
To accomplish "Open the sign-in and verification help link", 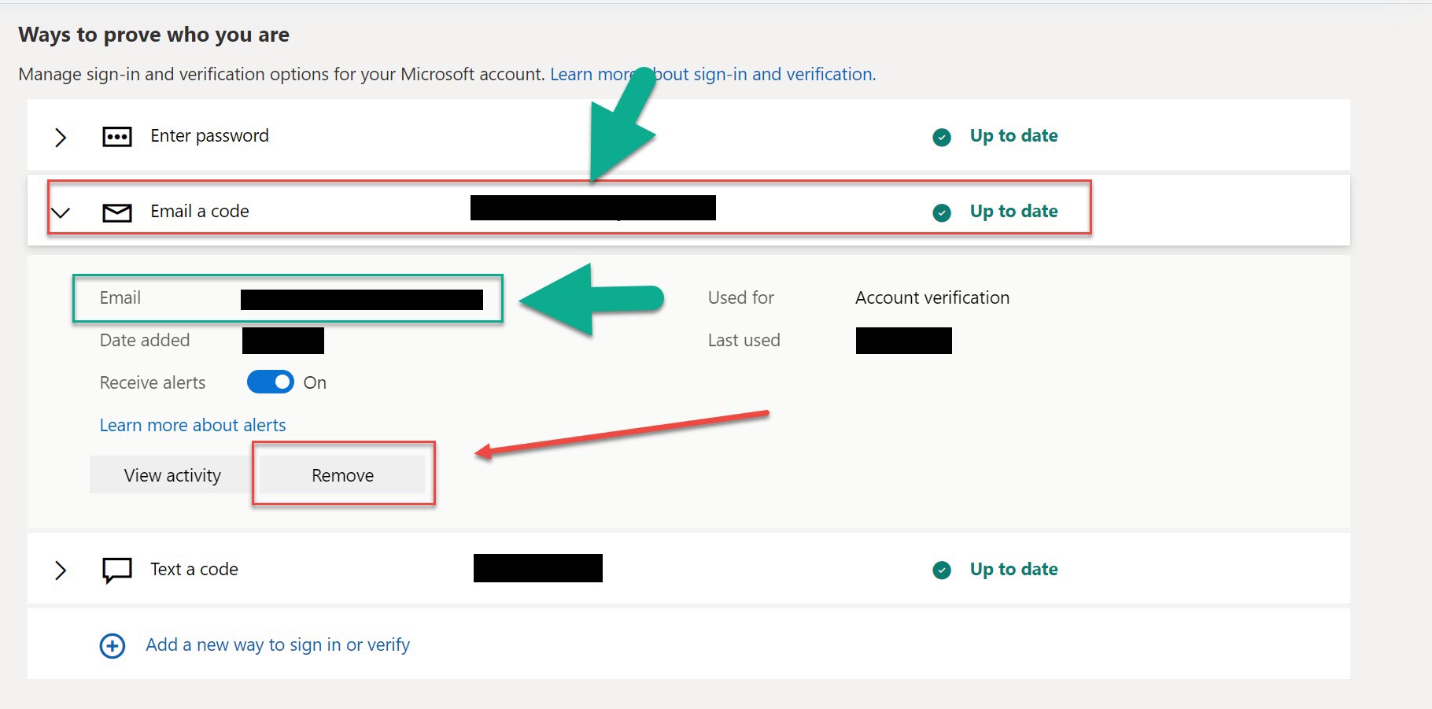I will tap(713, 74).
